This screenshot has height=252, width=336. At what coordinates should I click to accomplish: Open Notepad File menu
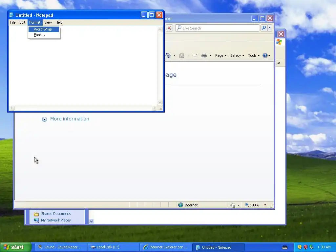point(13,22)
